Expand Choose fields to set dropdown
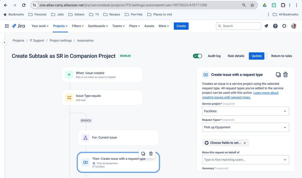The image size is (302, 178). (x=225, y=143)
